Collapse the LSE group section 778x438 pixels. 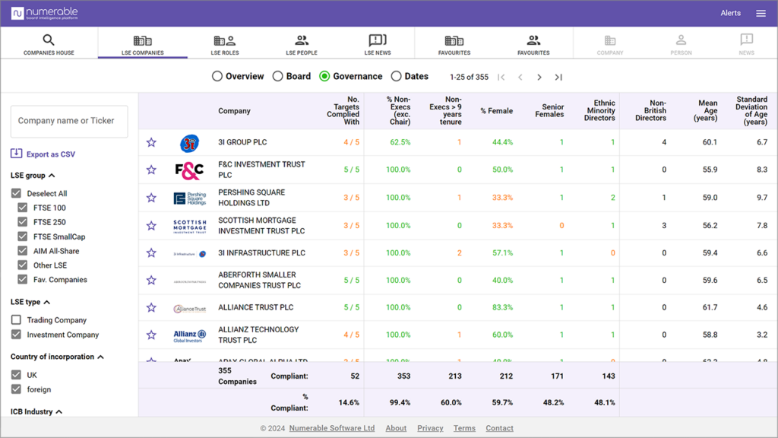[x=52, y=176]
